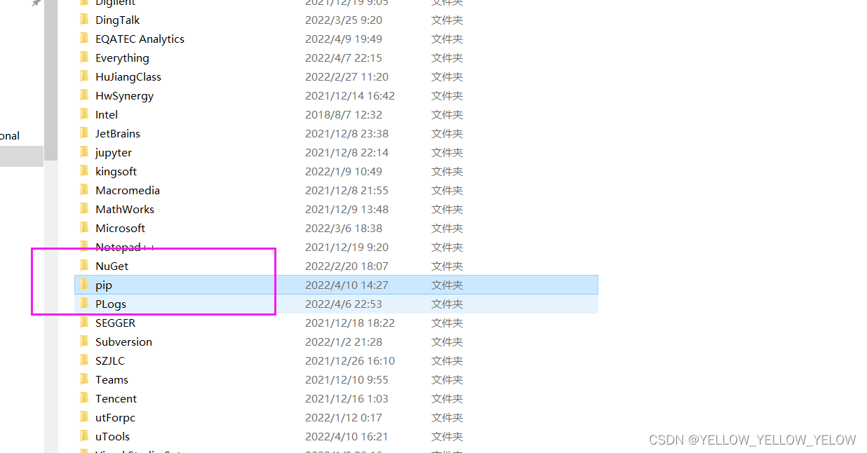
Task: Select the EQATEC Analytics folder
Action: pyautogui.click(x=336, y=39)
